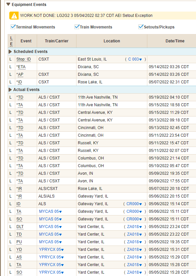
Task: Expand the Scheduled Events group
Action: 10,52
